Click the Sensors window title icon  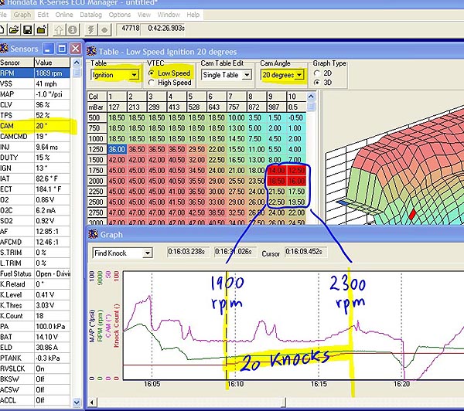click(x=4, y=48)
